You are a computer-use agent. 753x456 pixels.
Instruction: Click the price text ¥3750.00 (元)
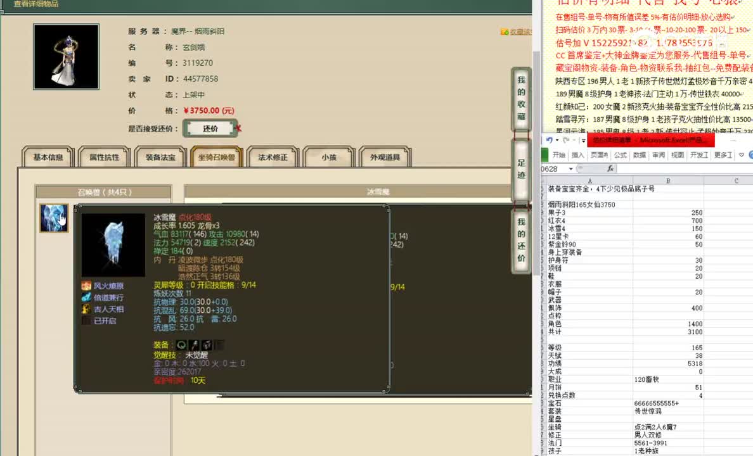[x=209, y=110]
